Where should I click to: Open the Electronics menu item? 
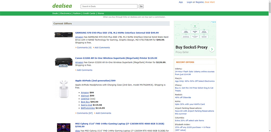pyautogui.click(x=65, y=13)
